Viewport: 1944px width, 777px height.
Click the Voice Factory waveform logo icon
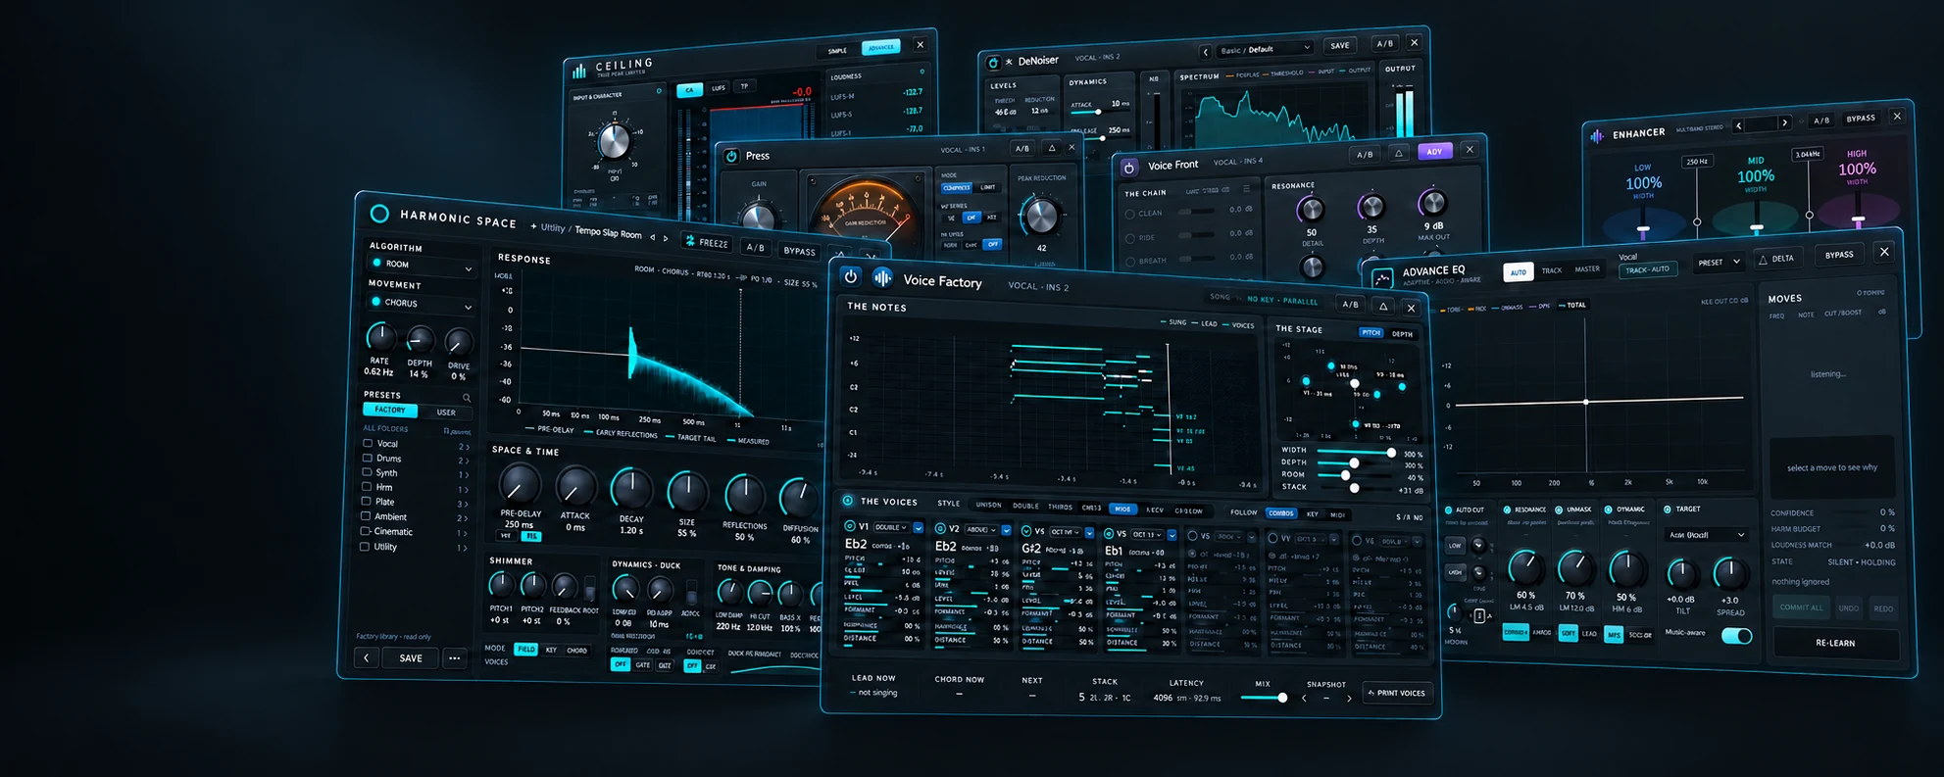point(882,278)
